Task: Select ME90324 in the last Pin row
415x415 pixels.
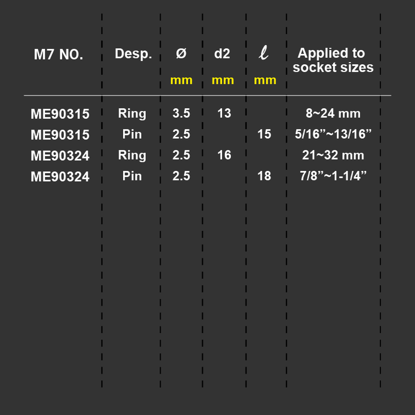Action: point(60,176)
